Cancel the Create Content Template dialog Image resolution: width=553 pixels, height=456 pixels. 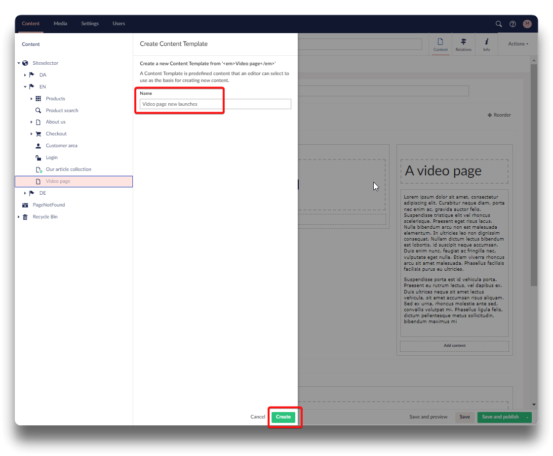click(258, 417)
